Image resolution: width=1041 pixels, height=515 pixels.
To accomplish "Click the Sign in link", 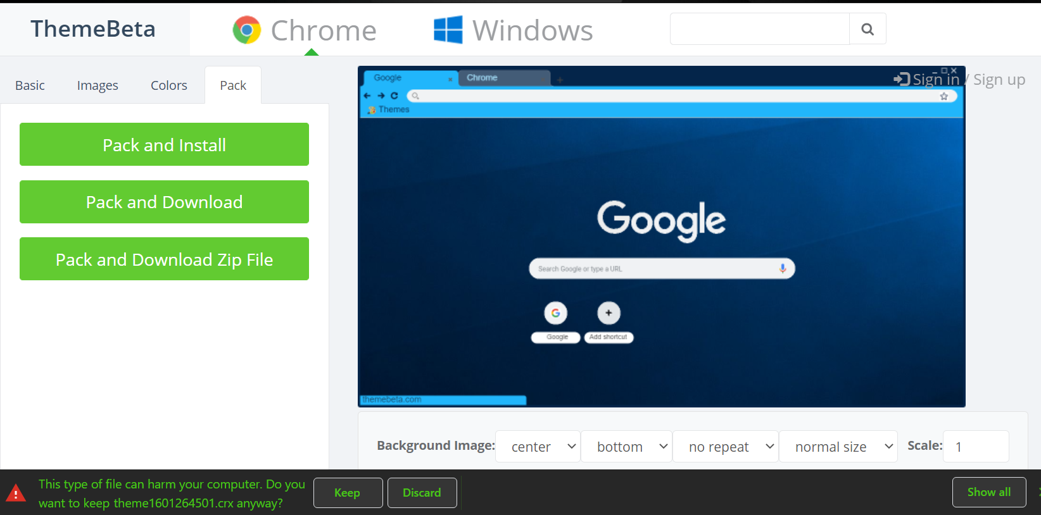I will click(936, 79).
